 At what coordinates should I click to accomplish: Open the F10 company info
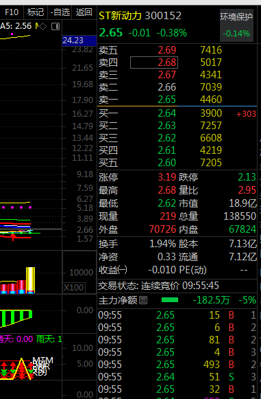(12, 12)
